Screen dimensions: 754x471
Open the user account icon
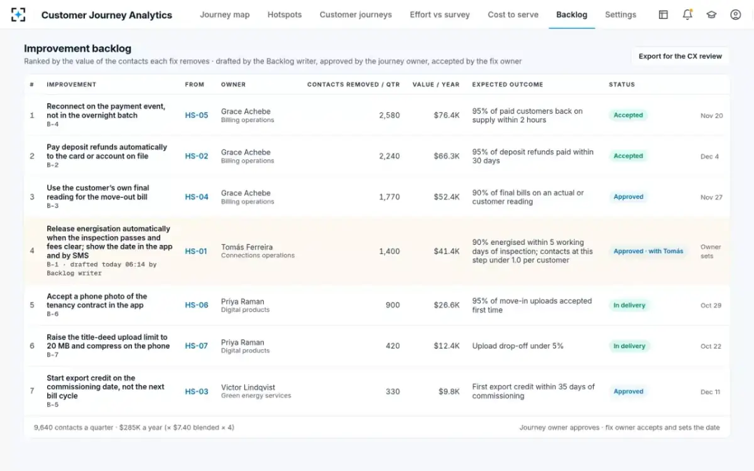pyautogui.click(x=736, y=14)
